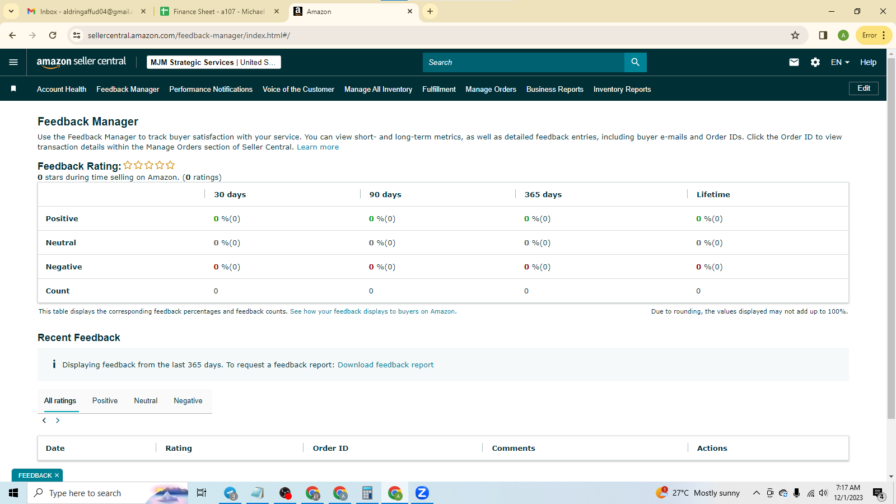
Task: Select the Neutral feedback tab
Action: pos(146,400)
